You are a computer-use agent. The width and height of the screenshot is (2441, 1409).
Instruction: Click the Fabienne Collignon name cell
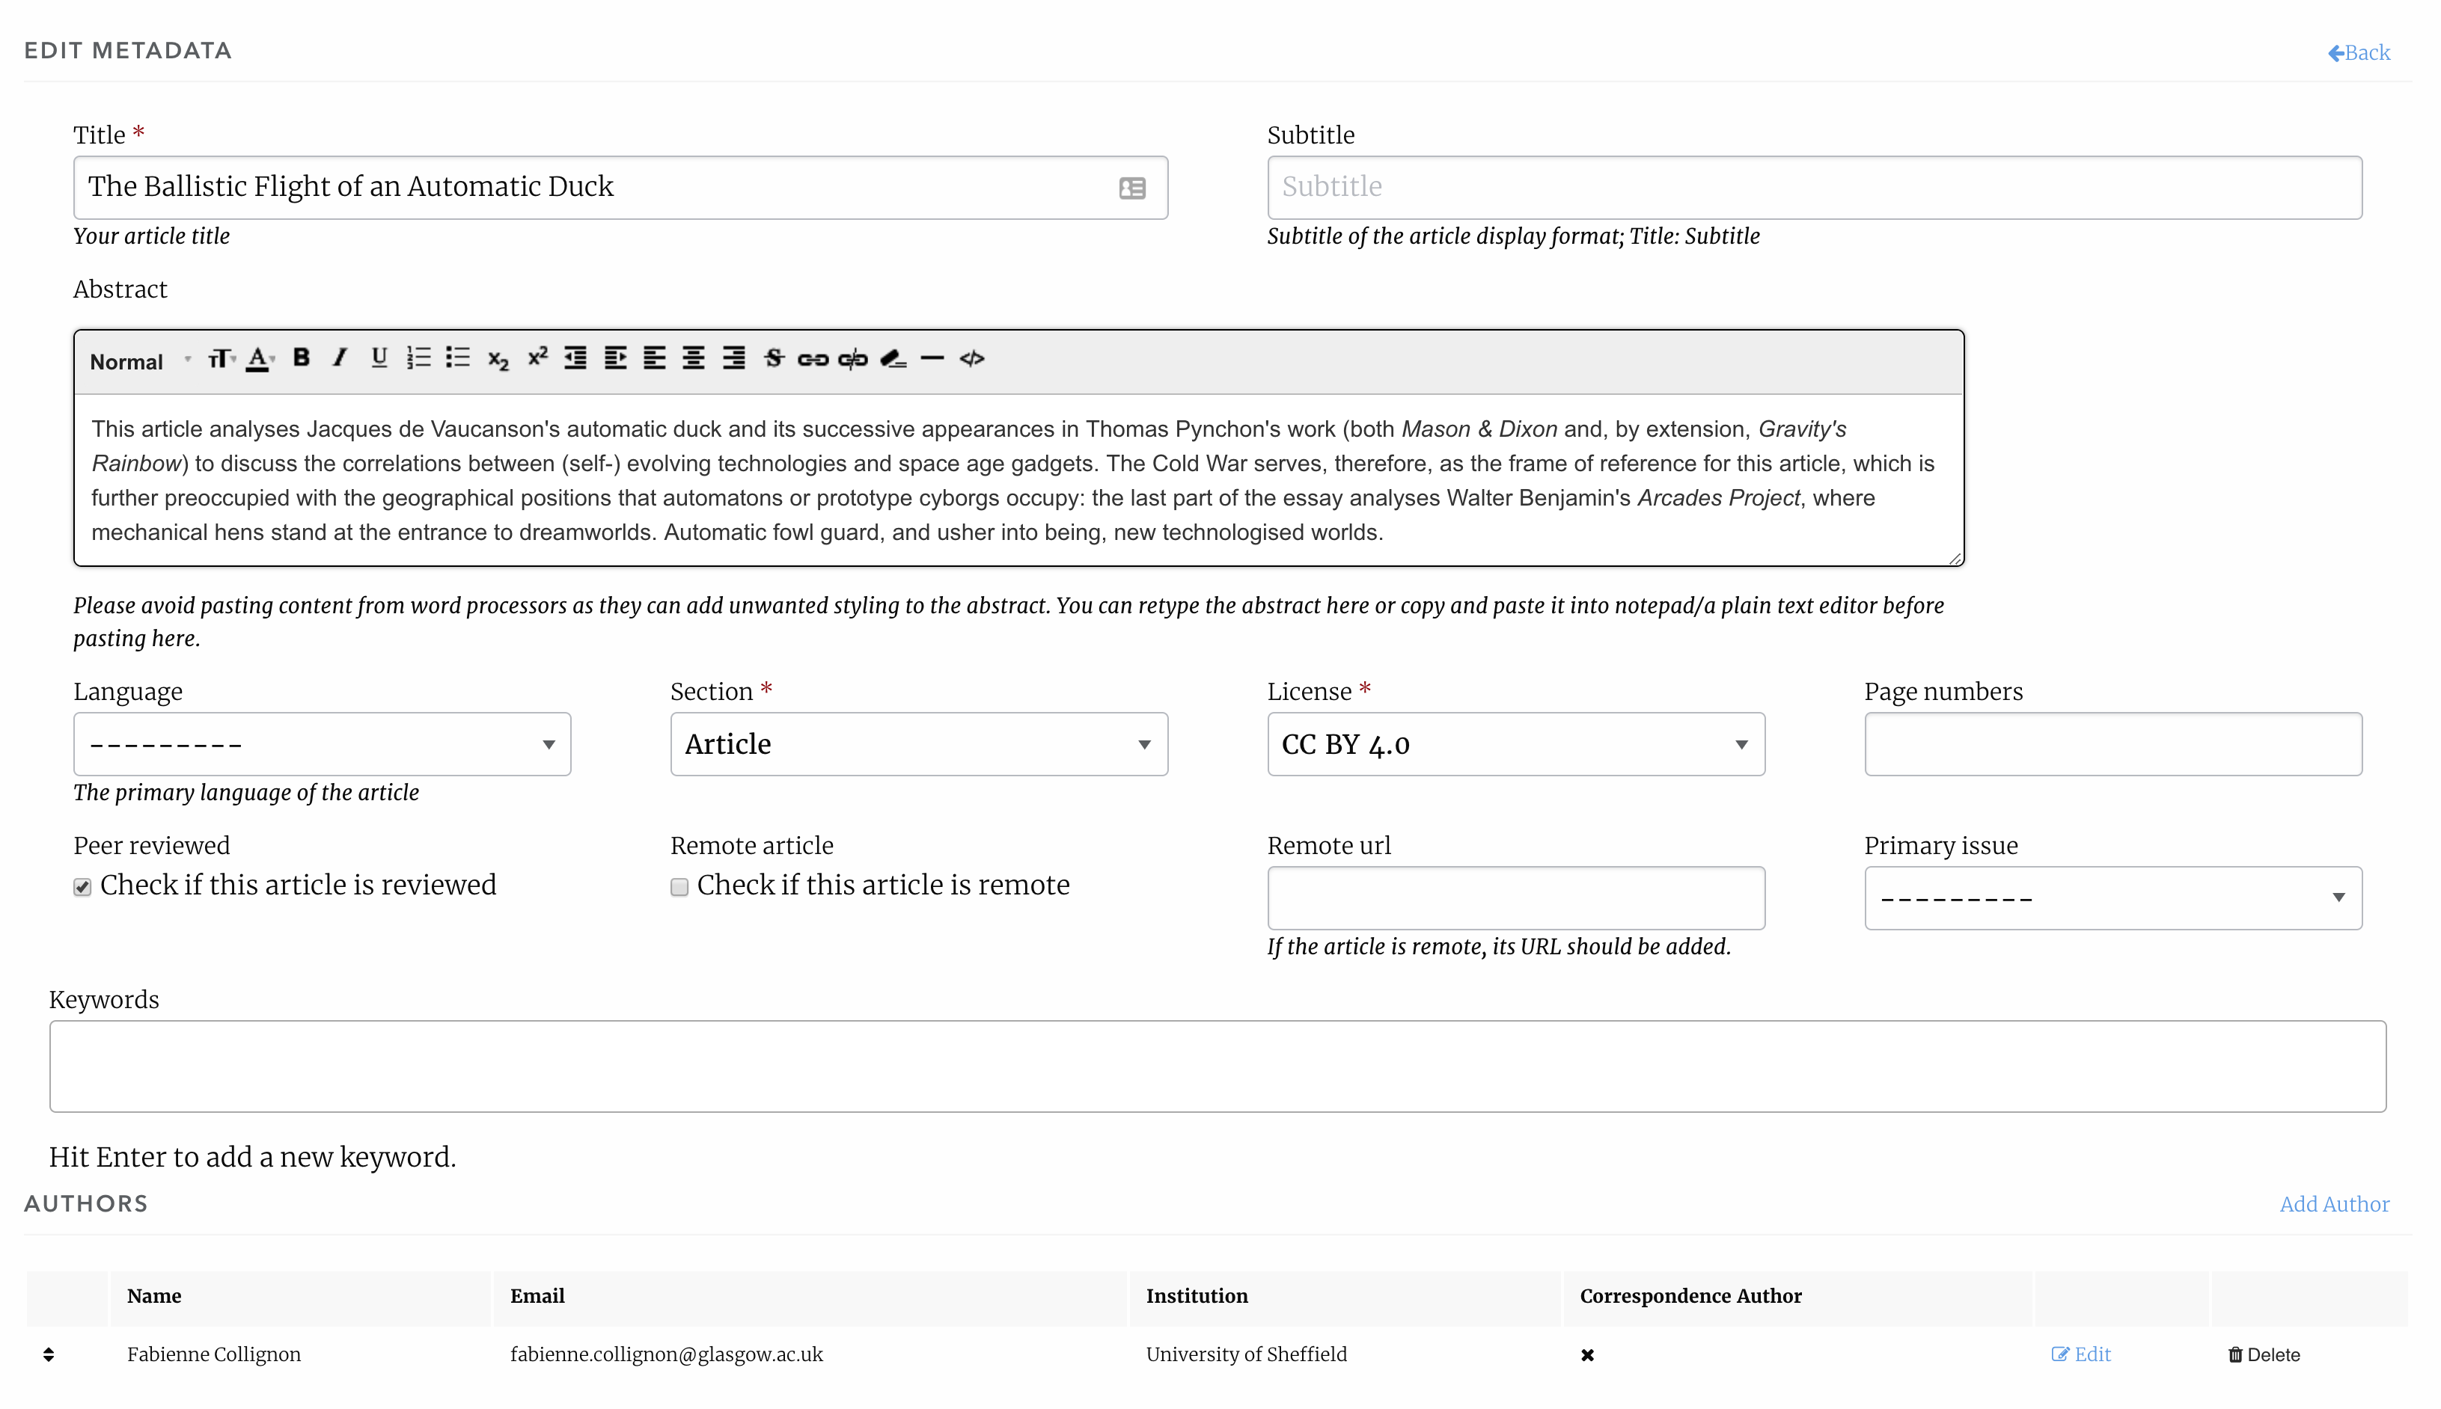pyautogui.click(x=214, y=1354)
